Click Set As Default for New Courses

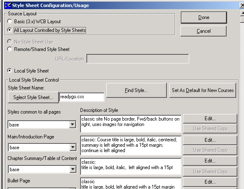[203, 90]
